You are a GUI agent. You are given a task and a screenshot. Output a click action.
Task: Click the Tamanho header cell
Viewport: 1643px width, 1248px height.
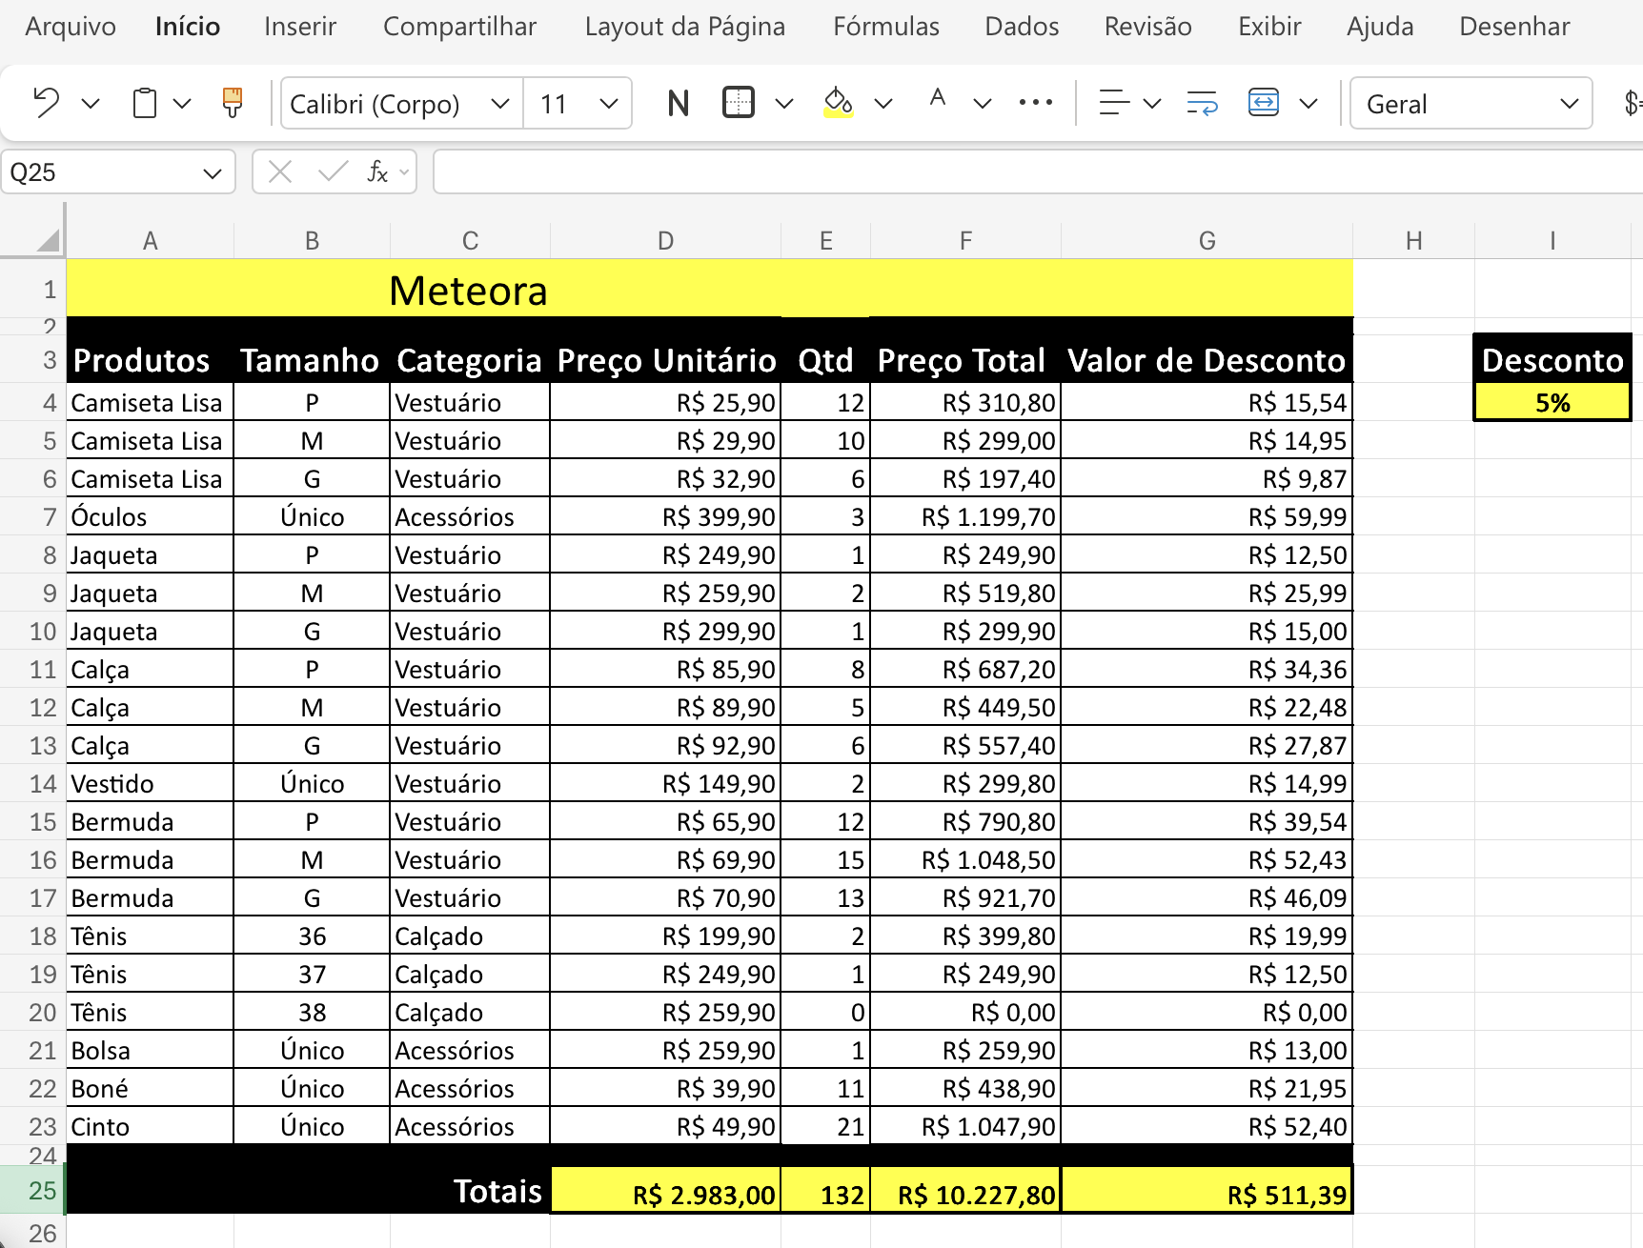(312, 360)
